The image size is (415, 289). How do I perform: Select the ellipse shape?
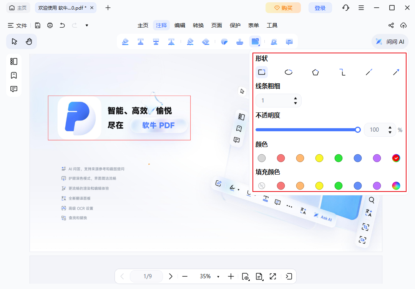[289, 72]
